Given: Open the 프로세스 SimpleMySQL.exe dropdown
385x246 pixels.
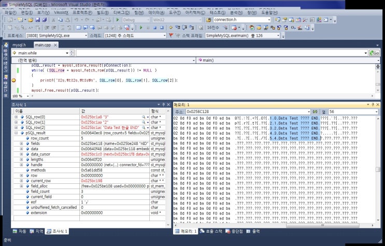Looking at the screenshot, I should tap(86, 36).
